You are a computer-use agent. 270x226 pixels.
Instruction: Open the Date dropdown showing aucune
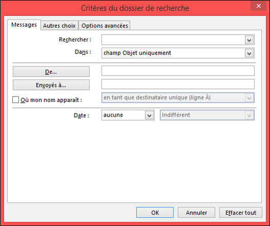click(128, 115)
